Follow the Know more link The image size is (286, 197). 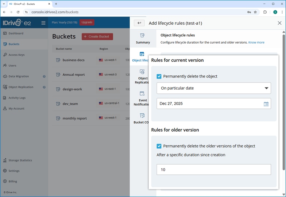click(256, 42)
